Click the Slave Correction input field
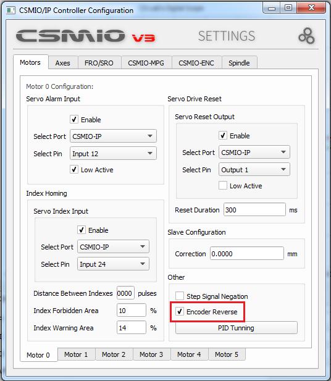The image size is (331, 381). (x=246, y=253)
